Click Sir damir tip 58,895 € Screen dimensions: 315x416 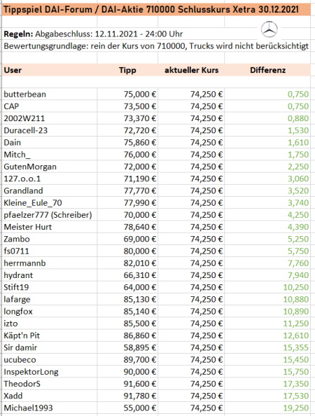(140, 347)
